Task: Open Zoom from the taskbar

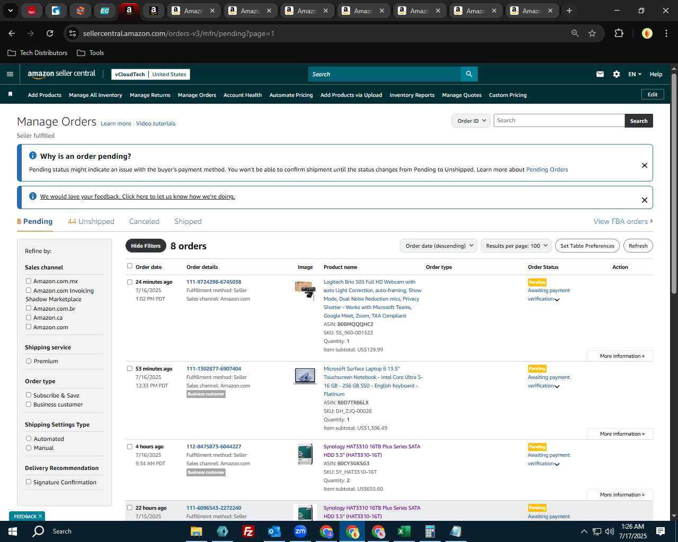Action: (300, 531)
